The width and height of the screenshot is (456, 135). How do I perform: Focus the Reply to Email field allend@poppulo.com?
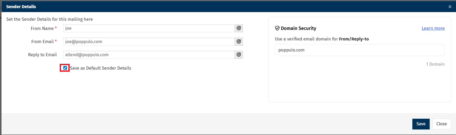pos(149,55)
